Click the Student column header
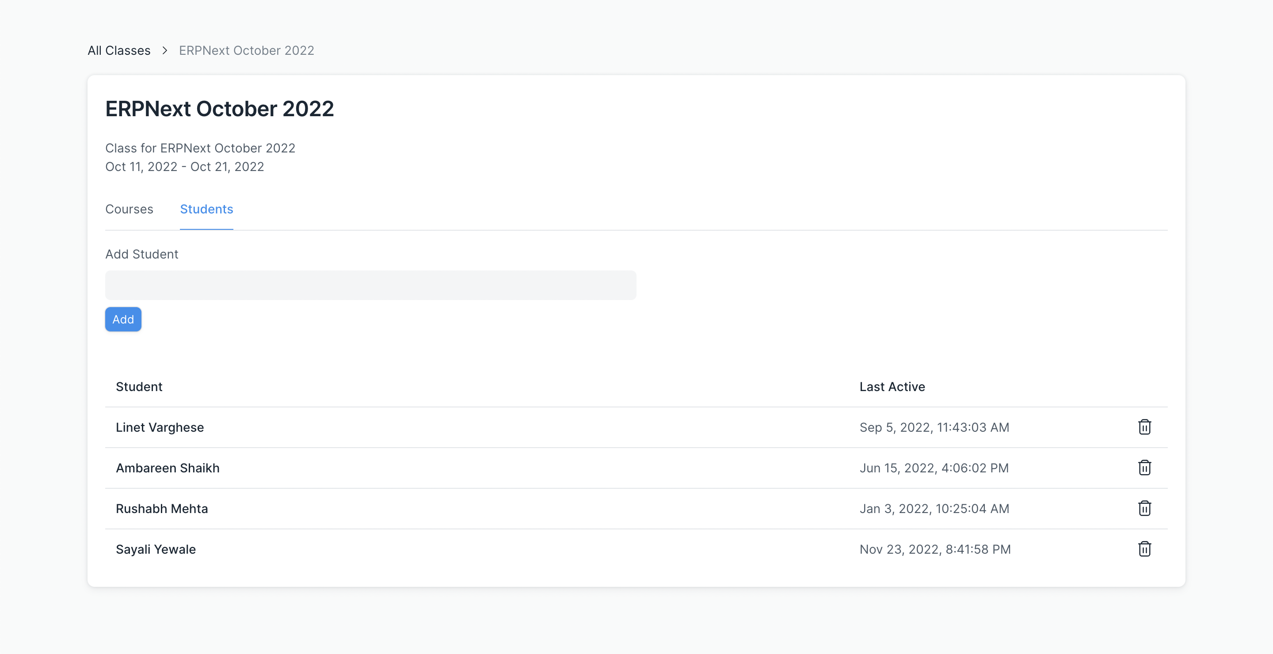1273x654 pixels. click(139, 387)
